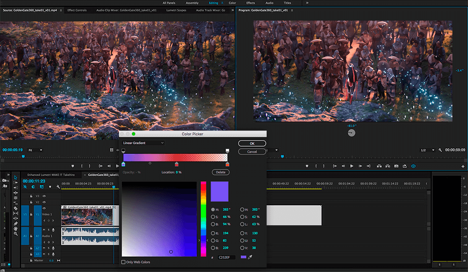The height and width of the screenshot is (272, 468).
Task: Open Program monitor wrench settings
Action: [x=440, y=150]
